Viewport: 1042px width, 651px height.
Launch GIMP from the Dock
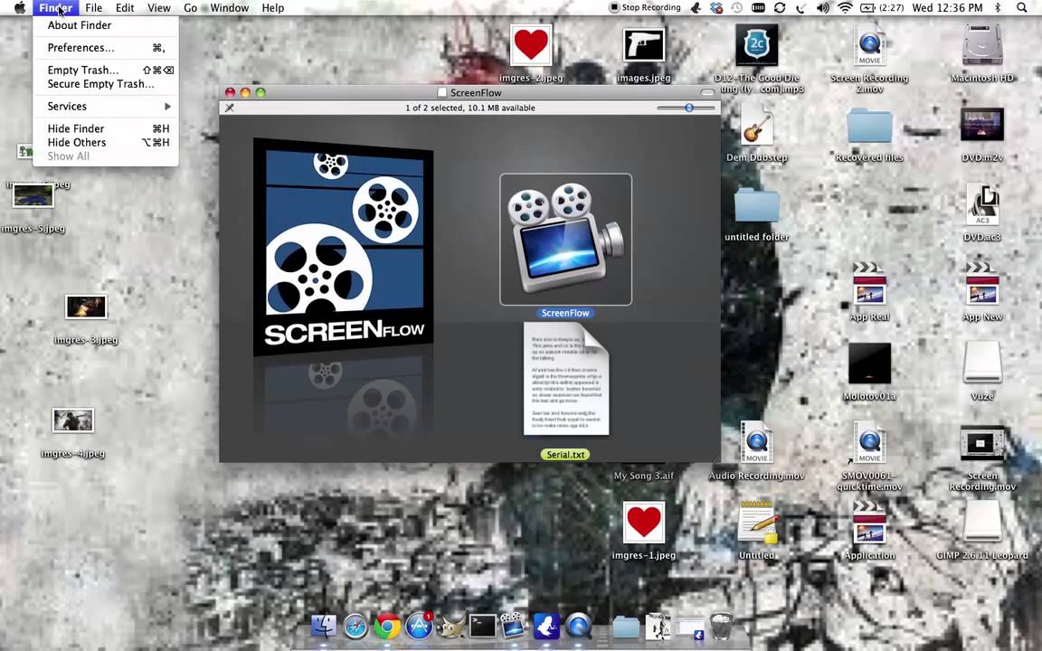[452, 627]
